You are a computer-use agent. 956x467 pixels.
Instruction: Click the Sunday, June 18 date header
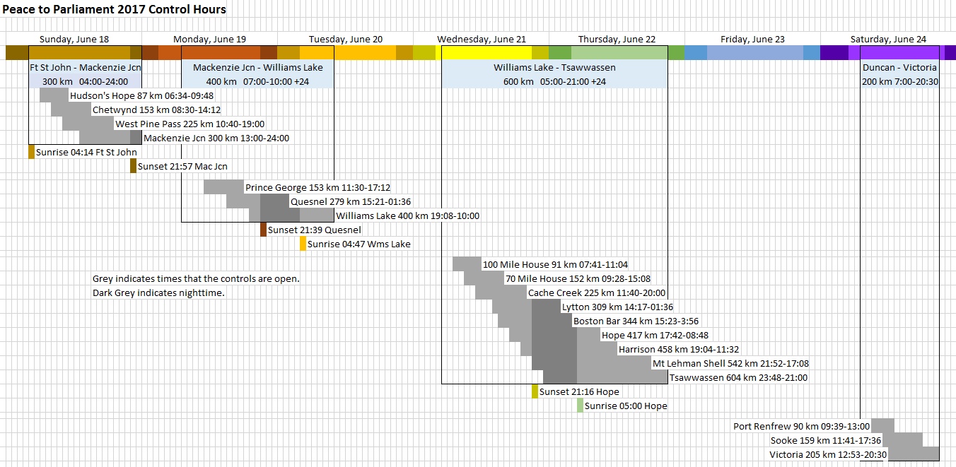click(x=74, y=40)
